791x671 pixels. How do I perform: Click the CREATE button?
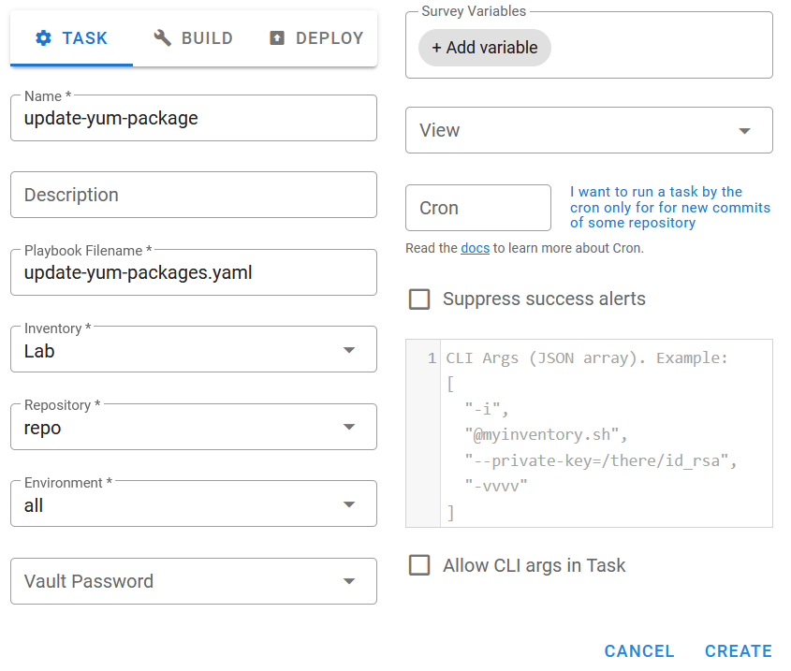pyautogui.click(x=739, y=651)
